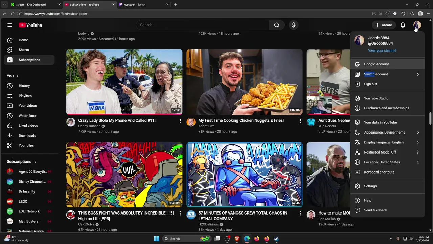Open options for Crazy Lady Stole video
This screenshot has height=244, width=433.
point(180,121)
